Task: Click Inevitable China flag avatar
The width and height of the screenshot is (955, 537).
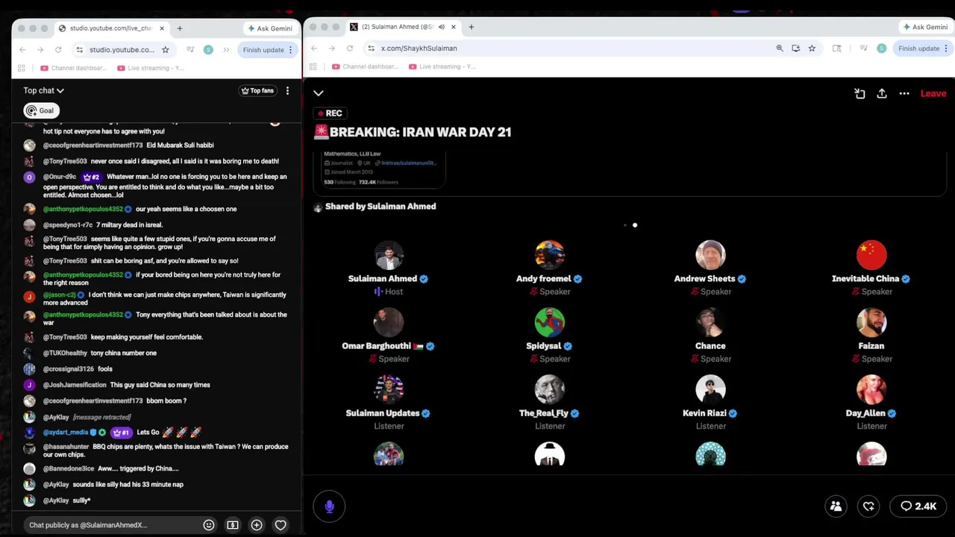Action: [x=871, y=254]
